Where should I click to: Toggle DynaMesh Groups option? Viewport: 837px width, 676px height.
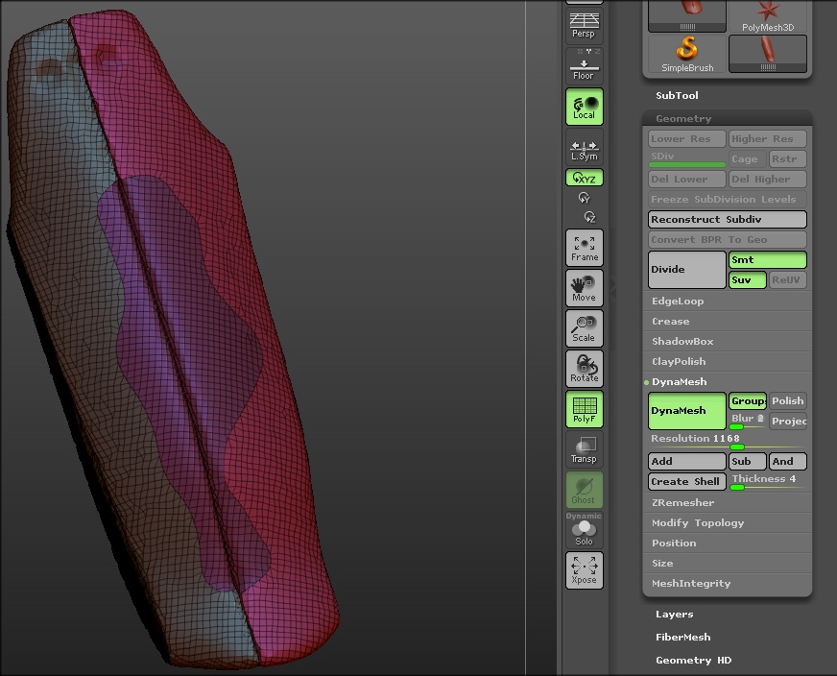(x=748, y=400)
